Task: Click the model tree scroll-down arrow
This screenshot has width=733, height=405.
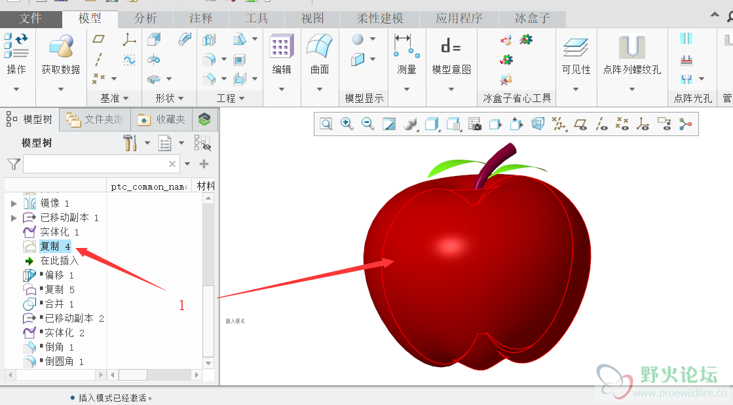Action: click(208, 363)
